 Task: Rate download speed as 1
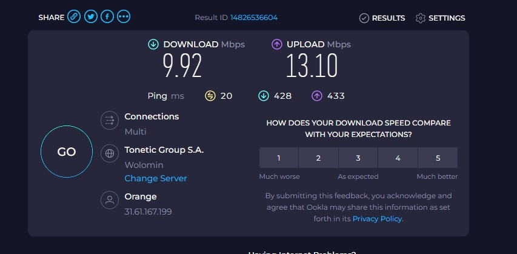[279, 158]
